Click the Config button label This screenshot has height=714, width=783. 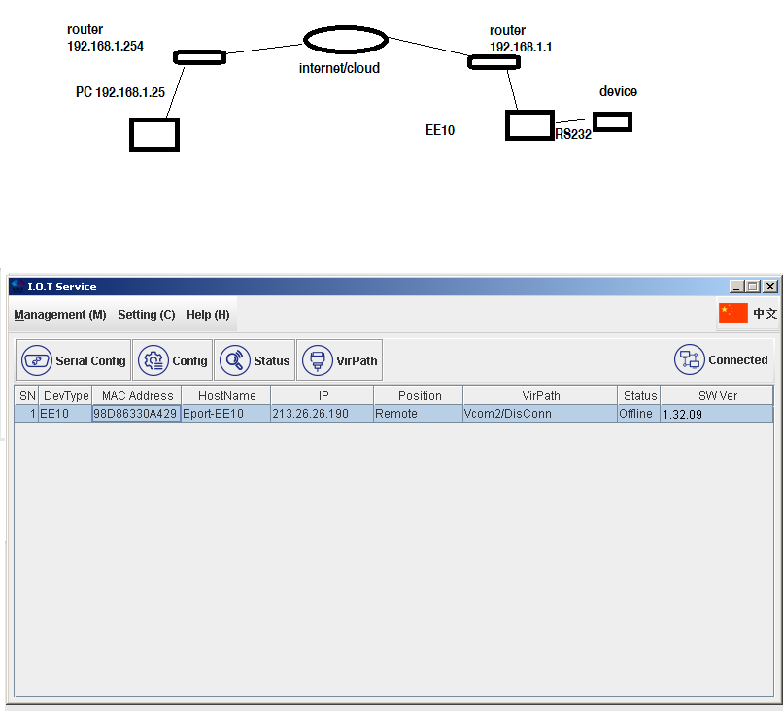(x=189, y=361)
